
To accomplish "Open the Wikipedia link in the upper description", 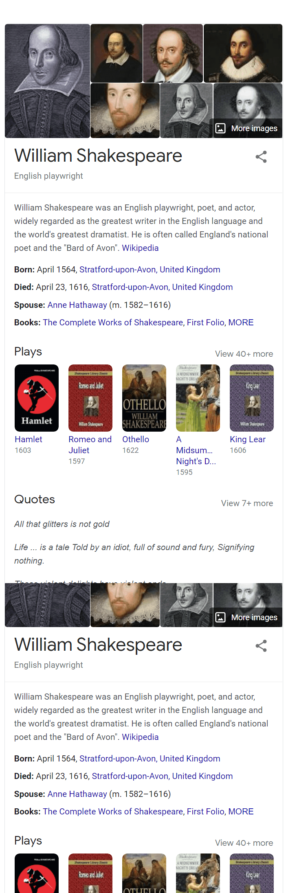I will coord(140,248).
